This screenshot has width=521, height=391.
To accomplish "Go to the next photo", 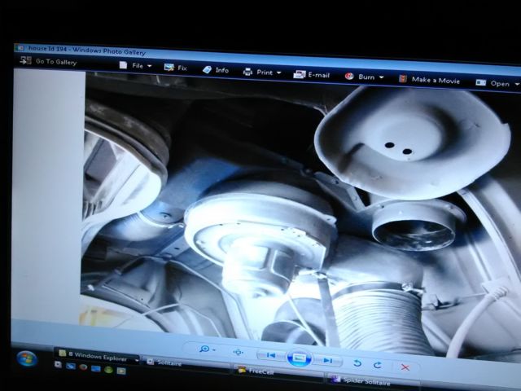I will tap(326, 360).
